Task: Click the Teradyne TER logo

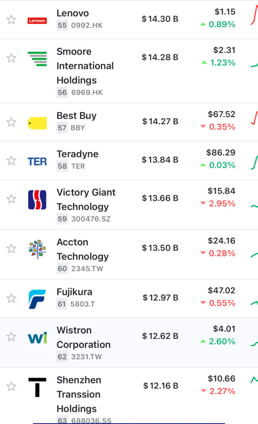Action: click(37, 161)
